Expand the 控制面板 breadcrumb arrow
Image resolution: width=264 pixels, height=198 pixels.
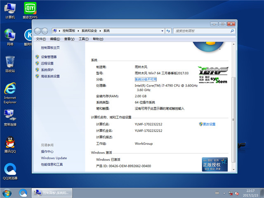[x=79, y=31]
